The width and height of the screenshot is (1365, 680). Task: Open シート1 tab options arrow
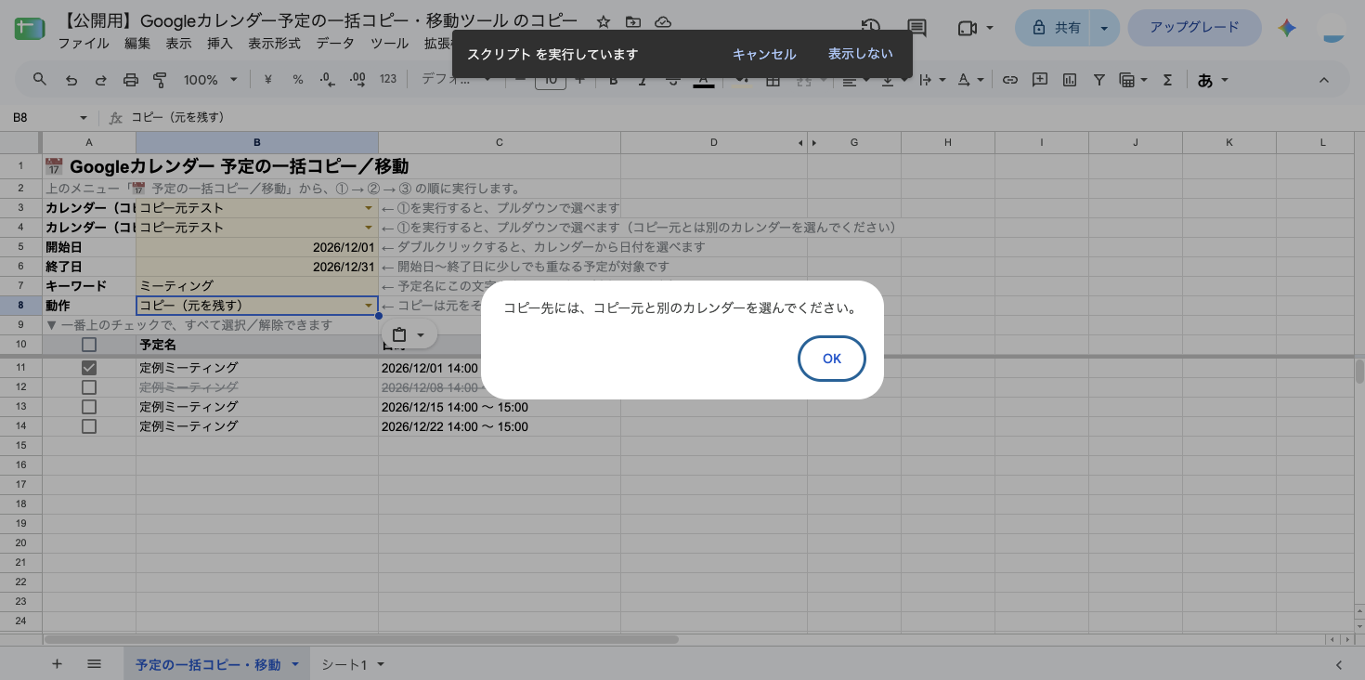point(380,664)
